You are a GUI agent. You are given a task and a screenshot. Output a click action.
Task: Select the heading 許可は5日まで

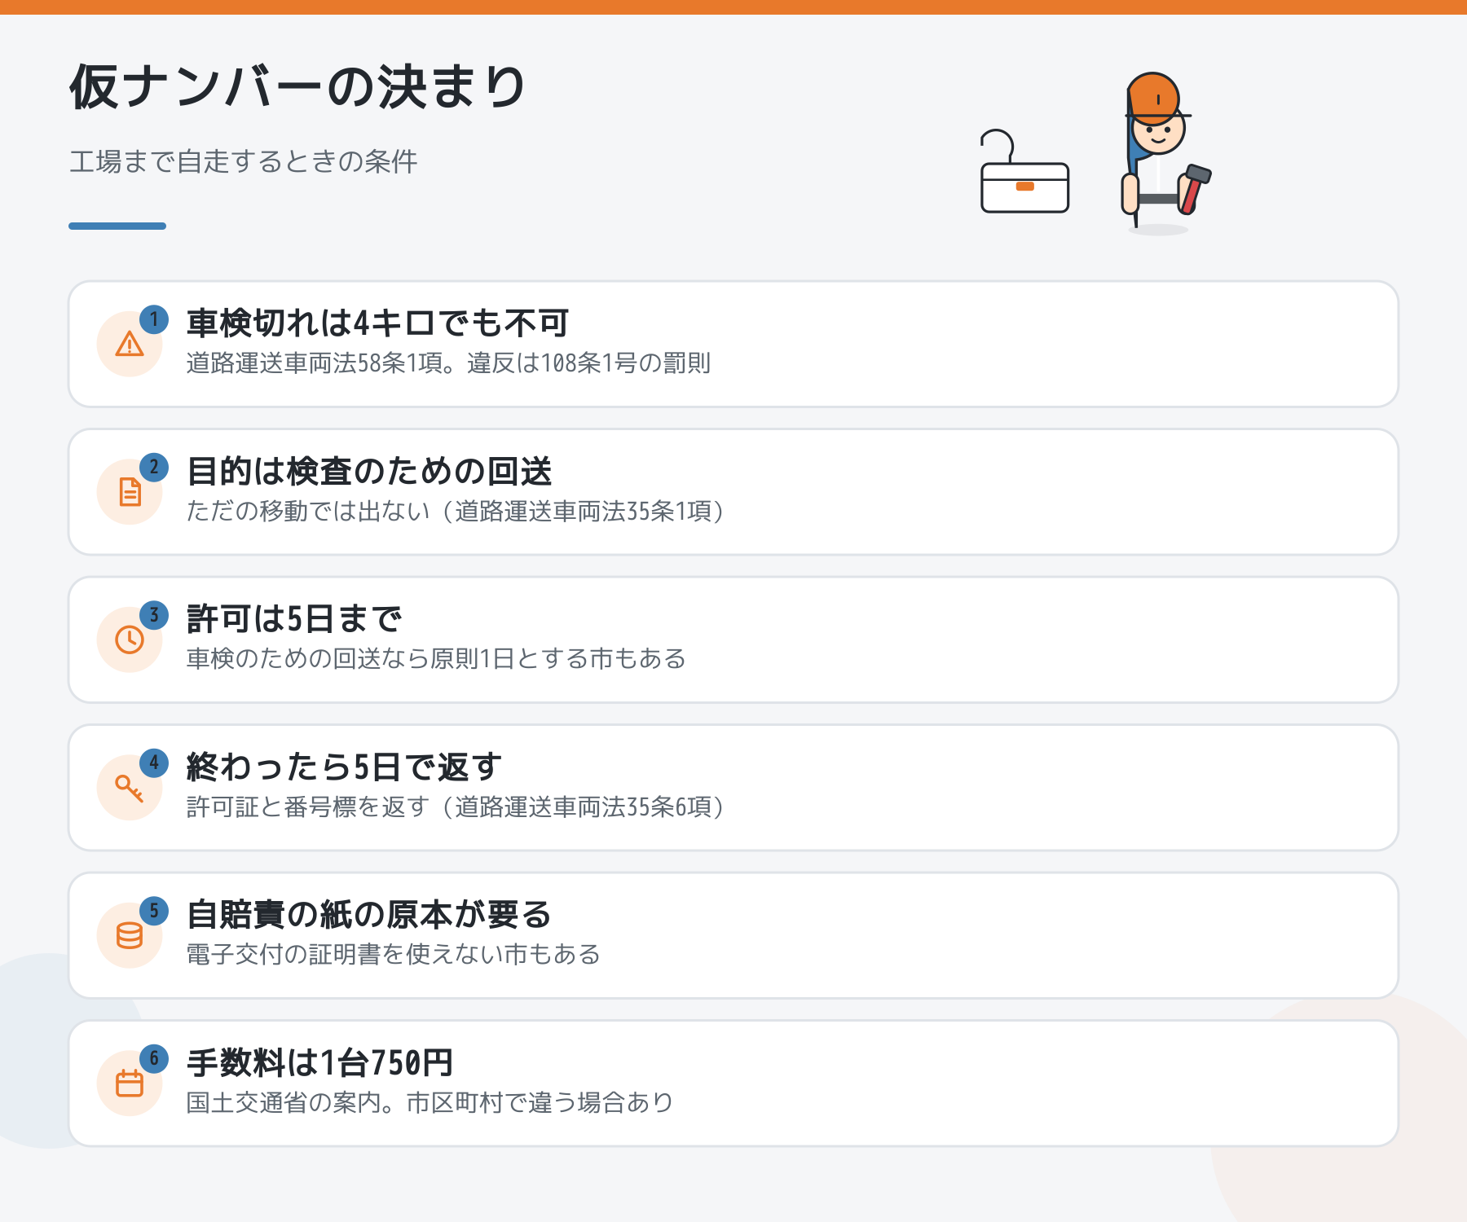294,619
